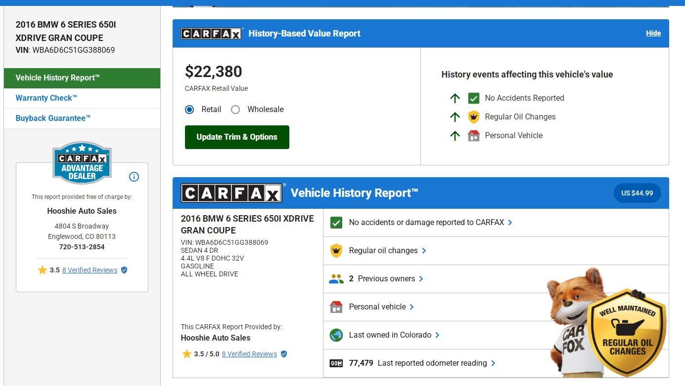Open 8 Verified Reviews link under report provider

pos(249,354)
